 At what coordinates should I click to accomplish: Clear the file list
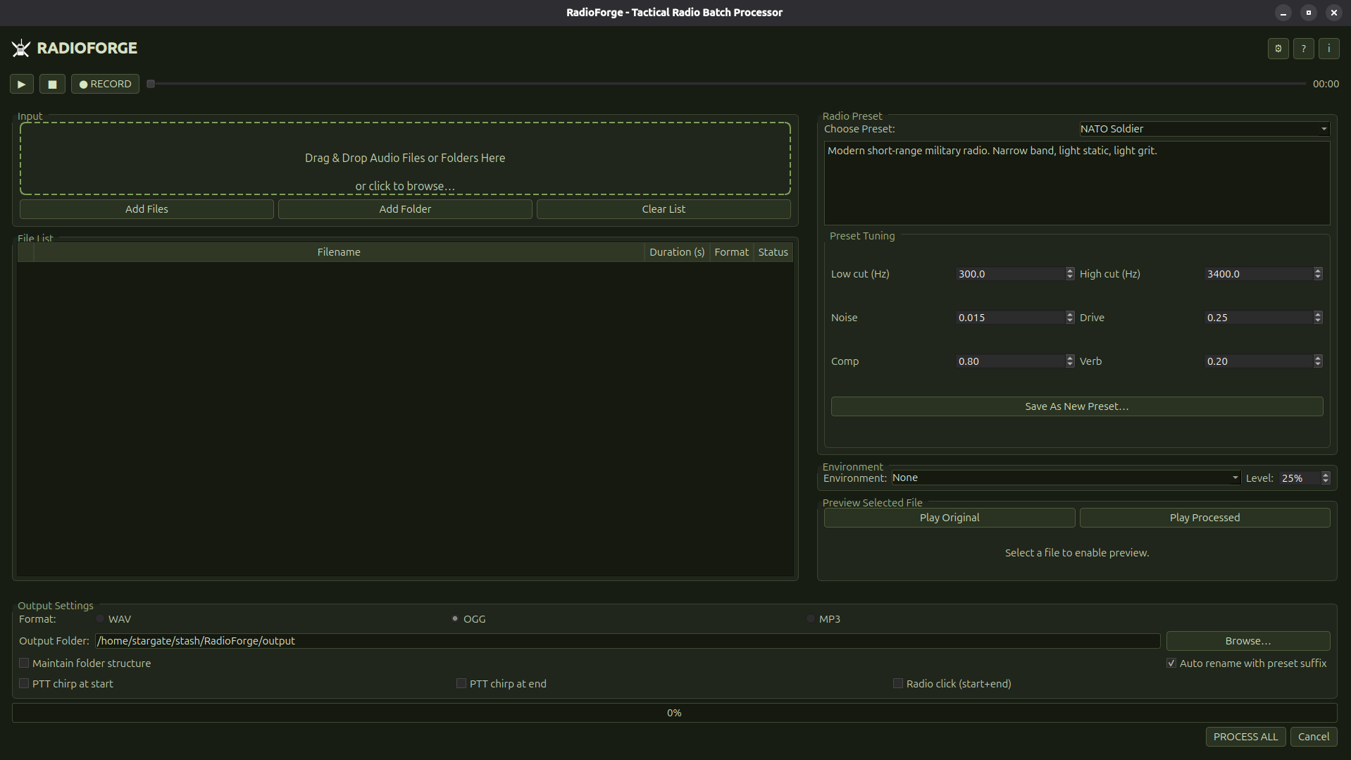[x=664, y=209]
